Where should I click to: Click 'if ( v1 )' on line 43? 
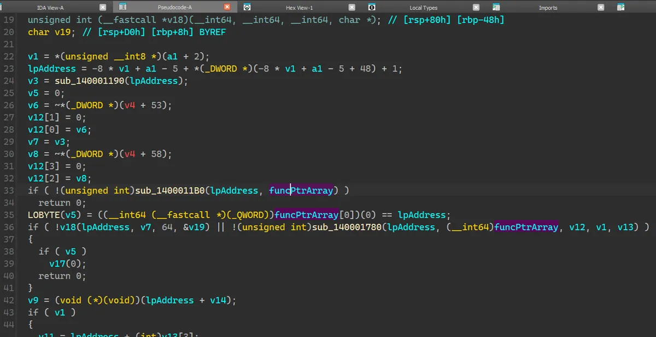[51, 312]
